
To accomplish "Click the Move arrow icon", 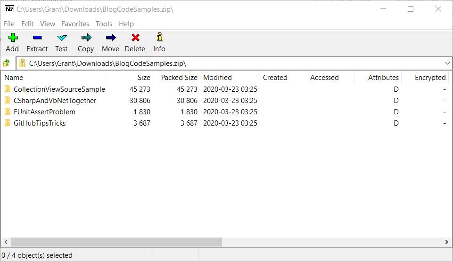I will (110, 38).
